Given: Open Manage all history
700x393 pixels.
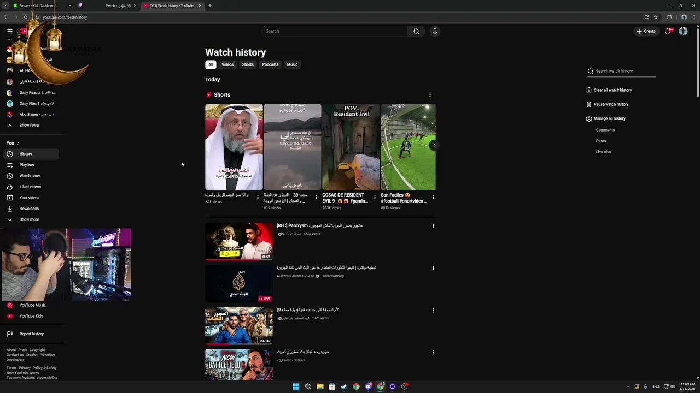Looking at the screenshot, I should pos(606,118).
